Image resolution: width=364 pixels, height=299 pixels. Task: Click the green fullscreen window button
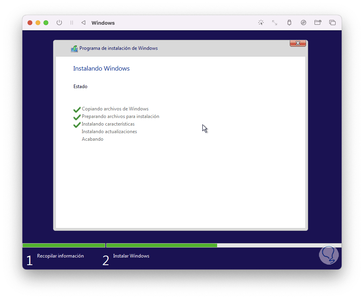46,23
